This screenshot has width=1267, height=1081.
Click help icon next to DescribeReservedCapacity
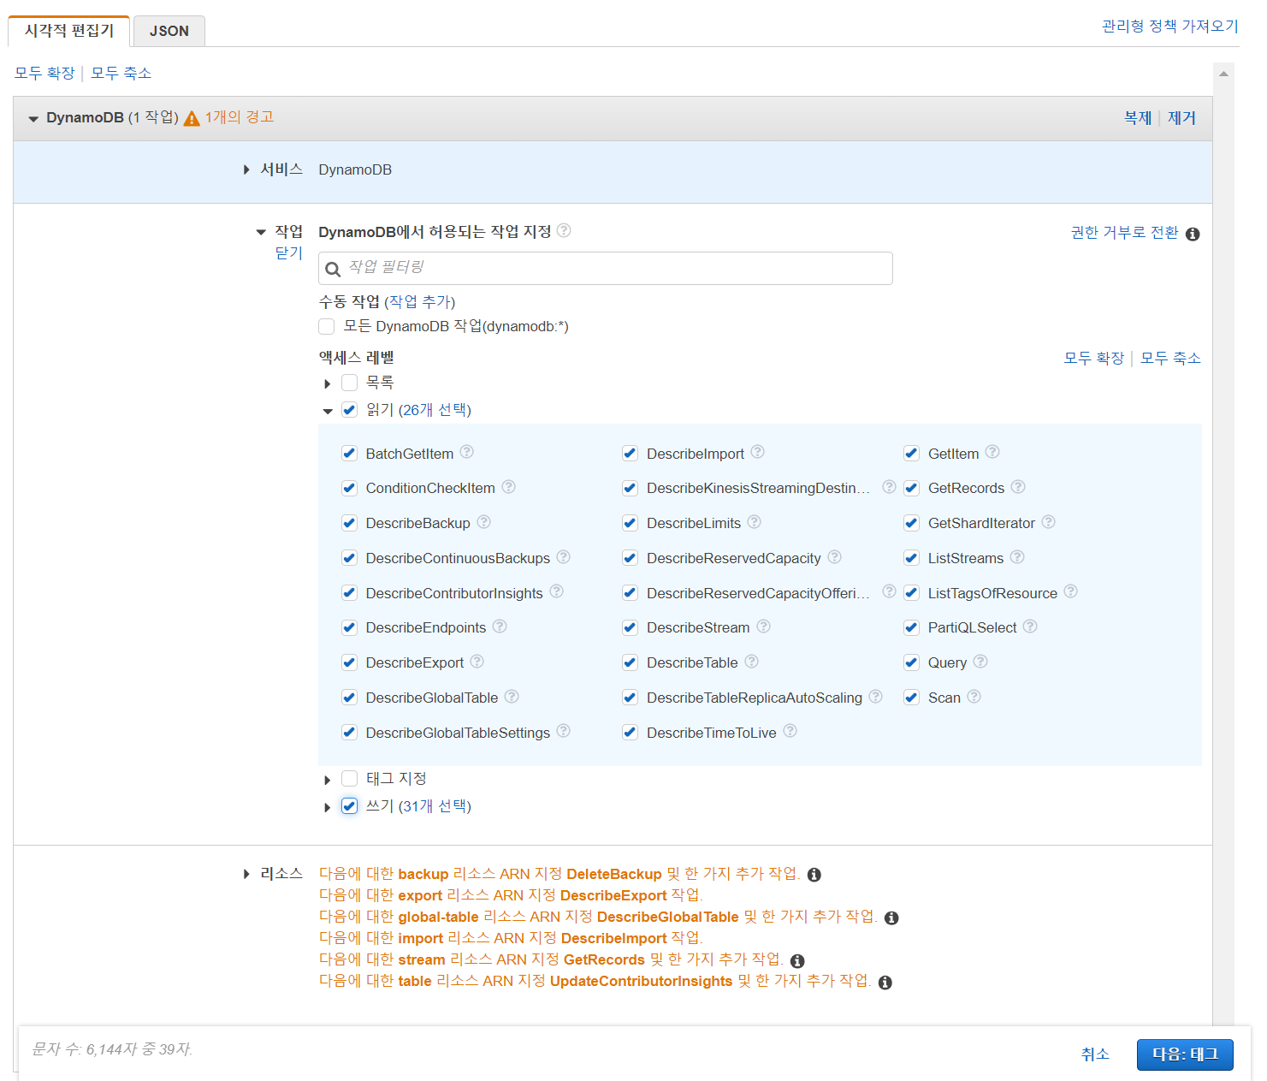tap(834, 557)
